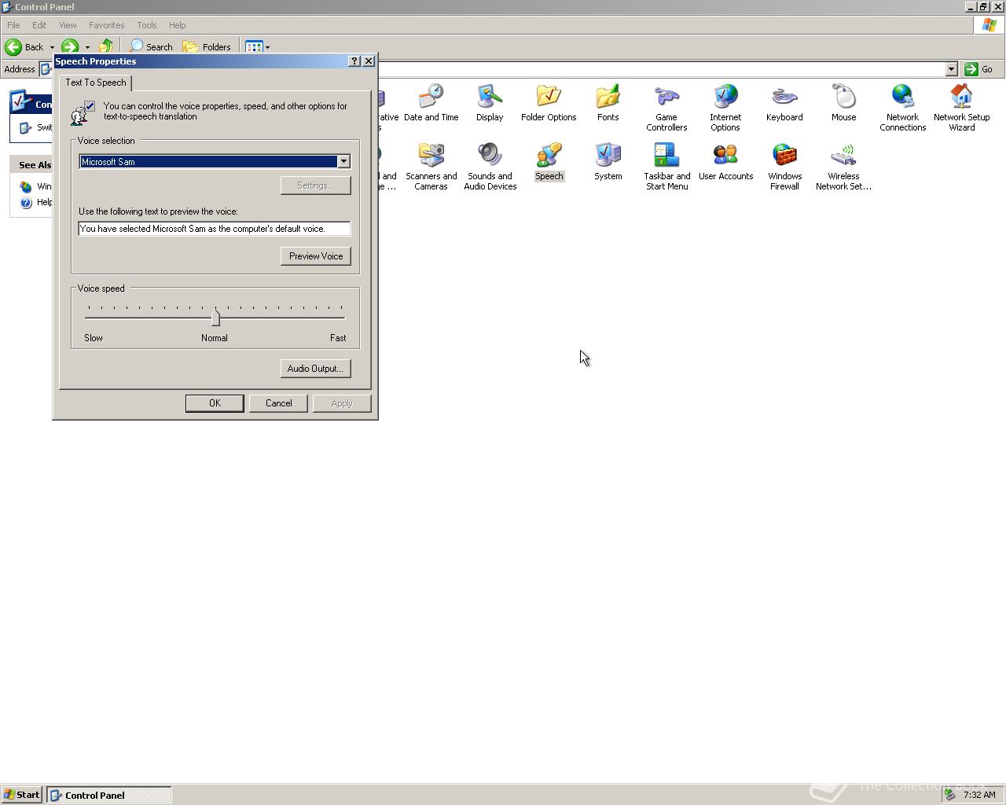The width and height of the screenshot is (1006, 805).
Task: Open the Date and Time icon
Action: click(x=431, y=103)
